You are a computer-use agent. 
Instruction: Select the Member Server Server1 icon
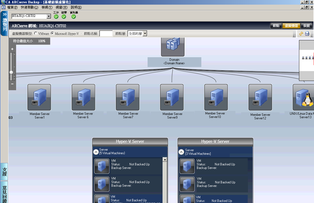39,97
